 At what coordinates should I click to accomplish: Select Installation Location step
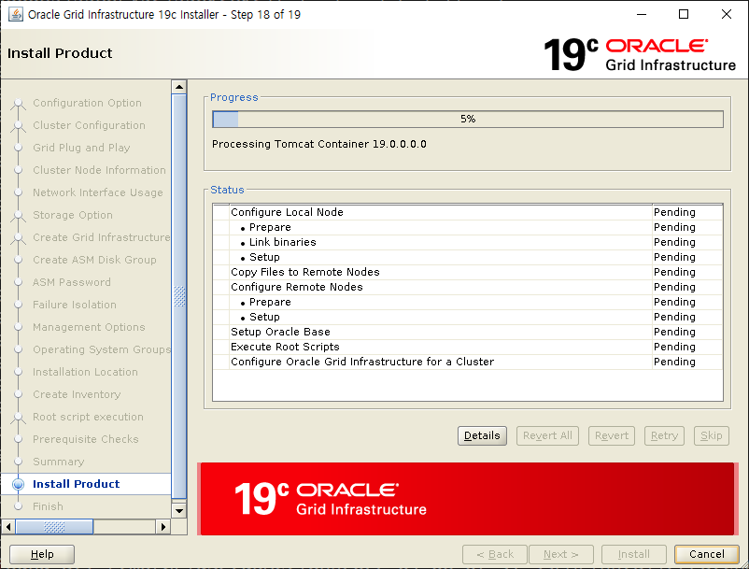pos(85,373)
